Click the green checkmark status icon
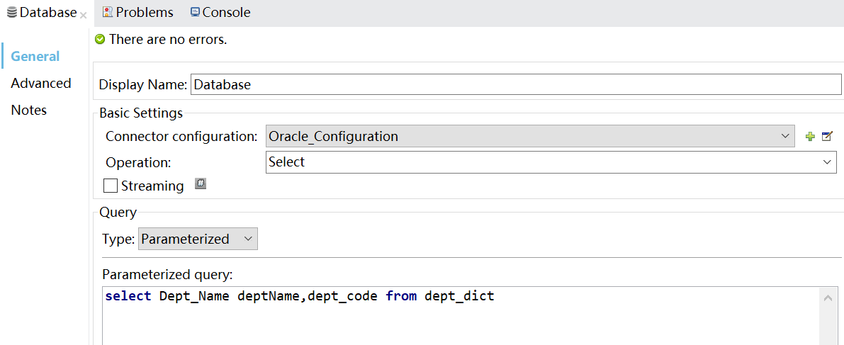This screenshot has width=844, height=345. point(100,40)
